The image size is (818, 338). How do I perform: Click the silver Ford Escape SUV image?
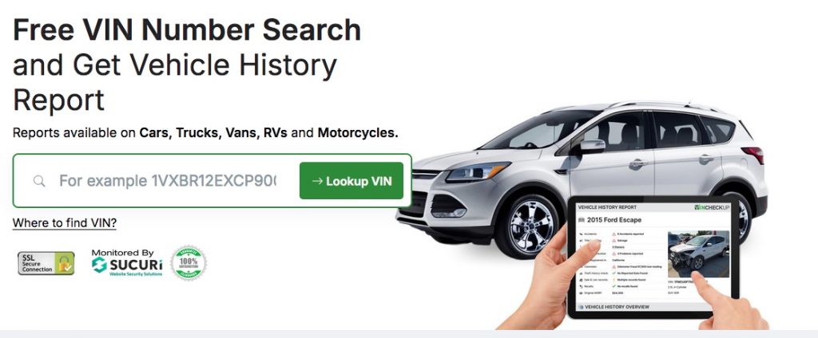point(579,172)
